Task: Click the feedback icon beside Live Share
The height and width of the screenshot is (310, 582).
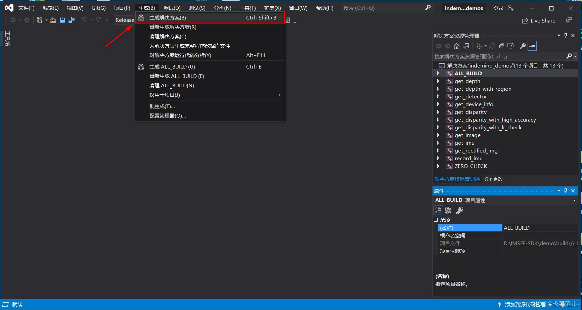Action: point(569,20)
